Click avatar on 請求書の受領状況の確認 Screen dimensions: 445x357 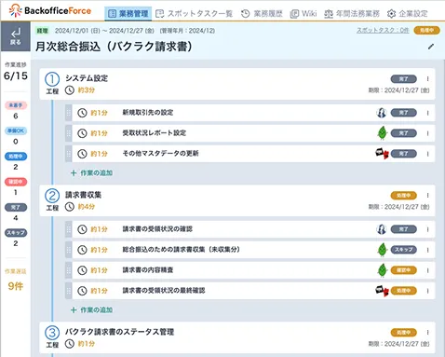(x=382, y=229)
